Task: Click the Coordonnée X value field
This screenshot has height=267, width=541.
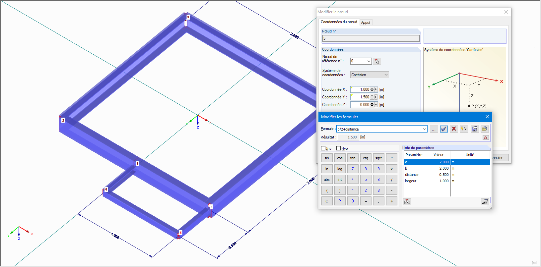Action: tap(360, 89)
